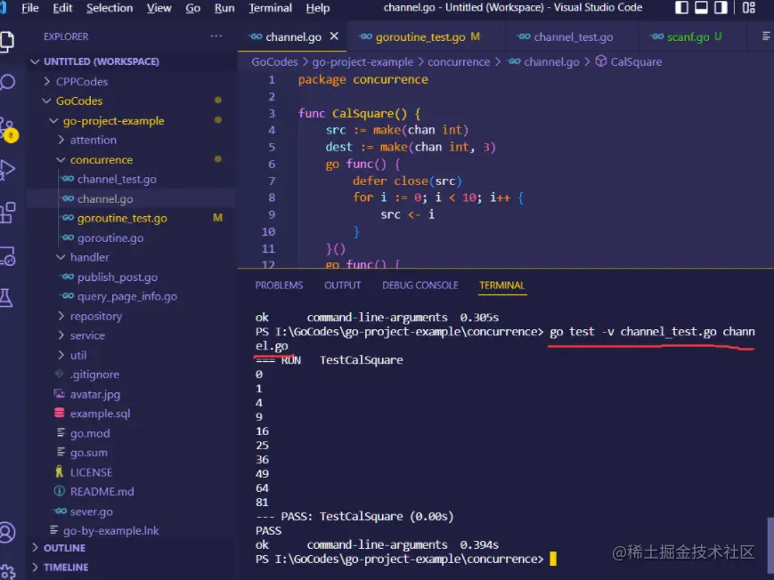Open editor tabs overflow actions

(766, 36)
